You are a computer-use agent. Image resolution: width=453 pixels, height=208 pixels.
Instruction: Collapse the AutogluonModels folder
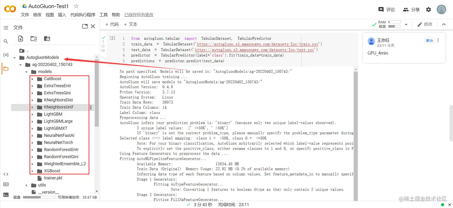click(x=15, y=58)
